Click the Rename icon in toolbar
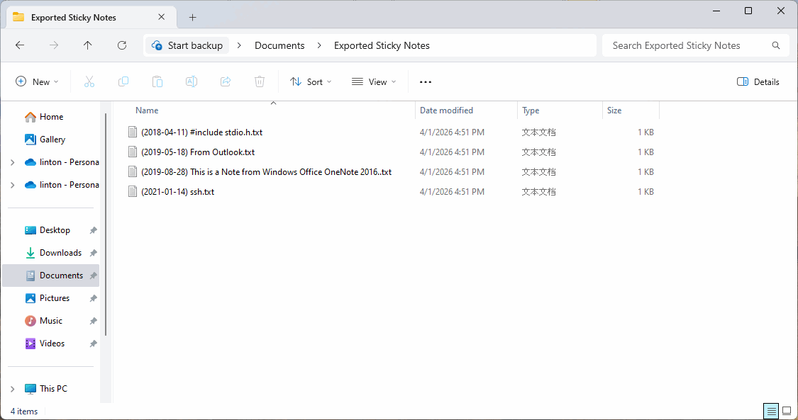 [192, 82]
